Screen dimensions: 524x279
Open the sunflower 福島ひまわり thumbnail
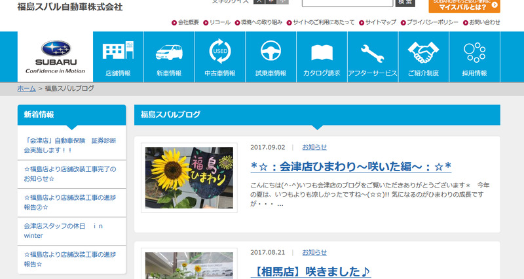click(189, 178)
